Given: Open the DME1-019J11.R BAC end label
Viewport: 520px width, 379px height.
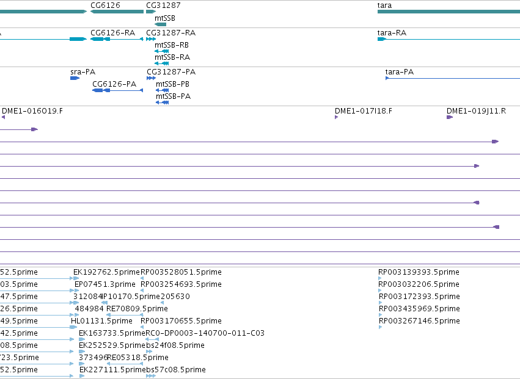Looking at the screenshot, I should coord(476,111).
